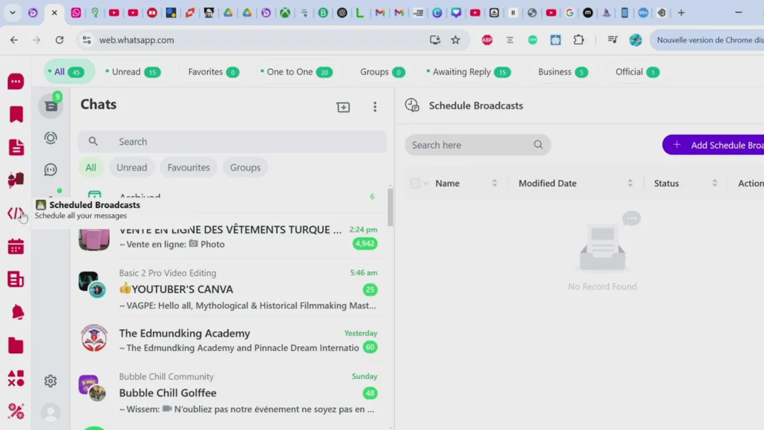Open media control icon in Chrome toolbar
Screen dimensions: 764x430
[612, 40]
